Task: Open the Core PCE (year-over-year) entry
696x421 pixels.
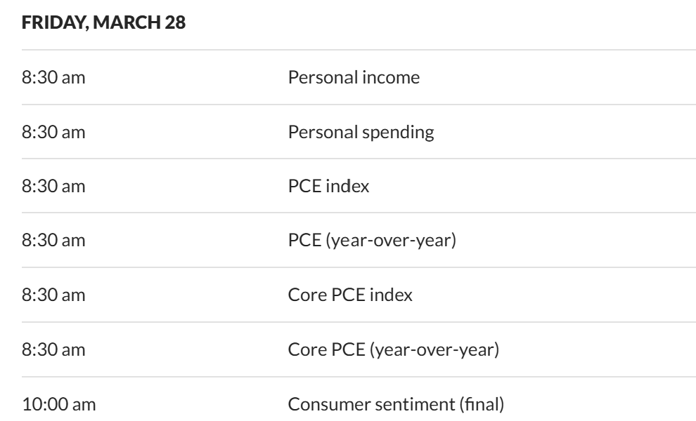Action: coord(393,349)
